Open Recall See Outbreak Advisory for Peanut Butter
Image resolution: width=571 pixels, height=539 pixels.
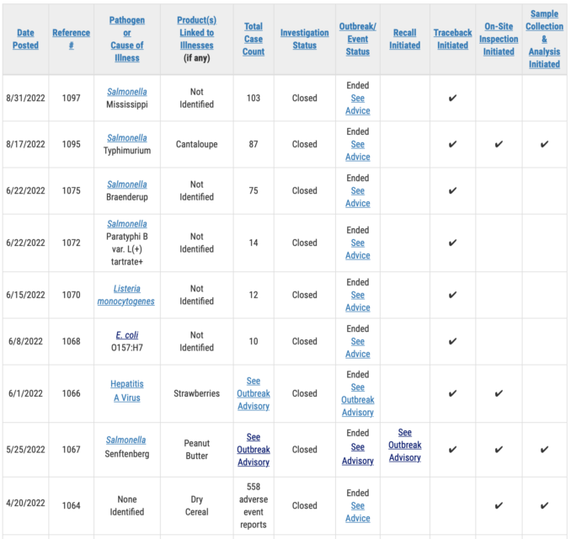[404, 445]
